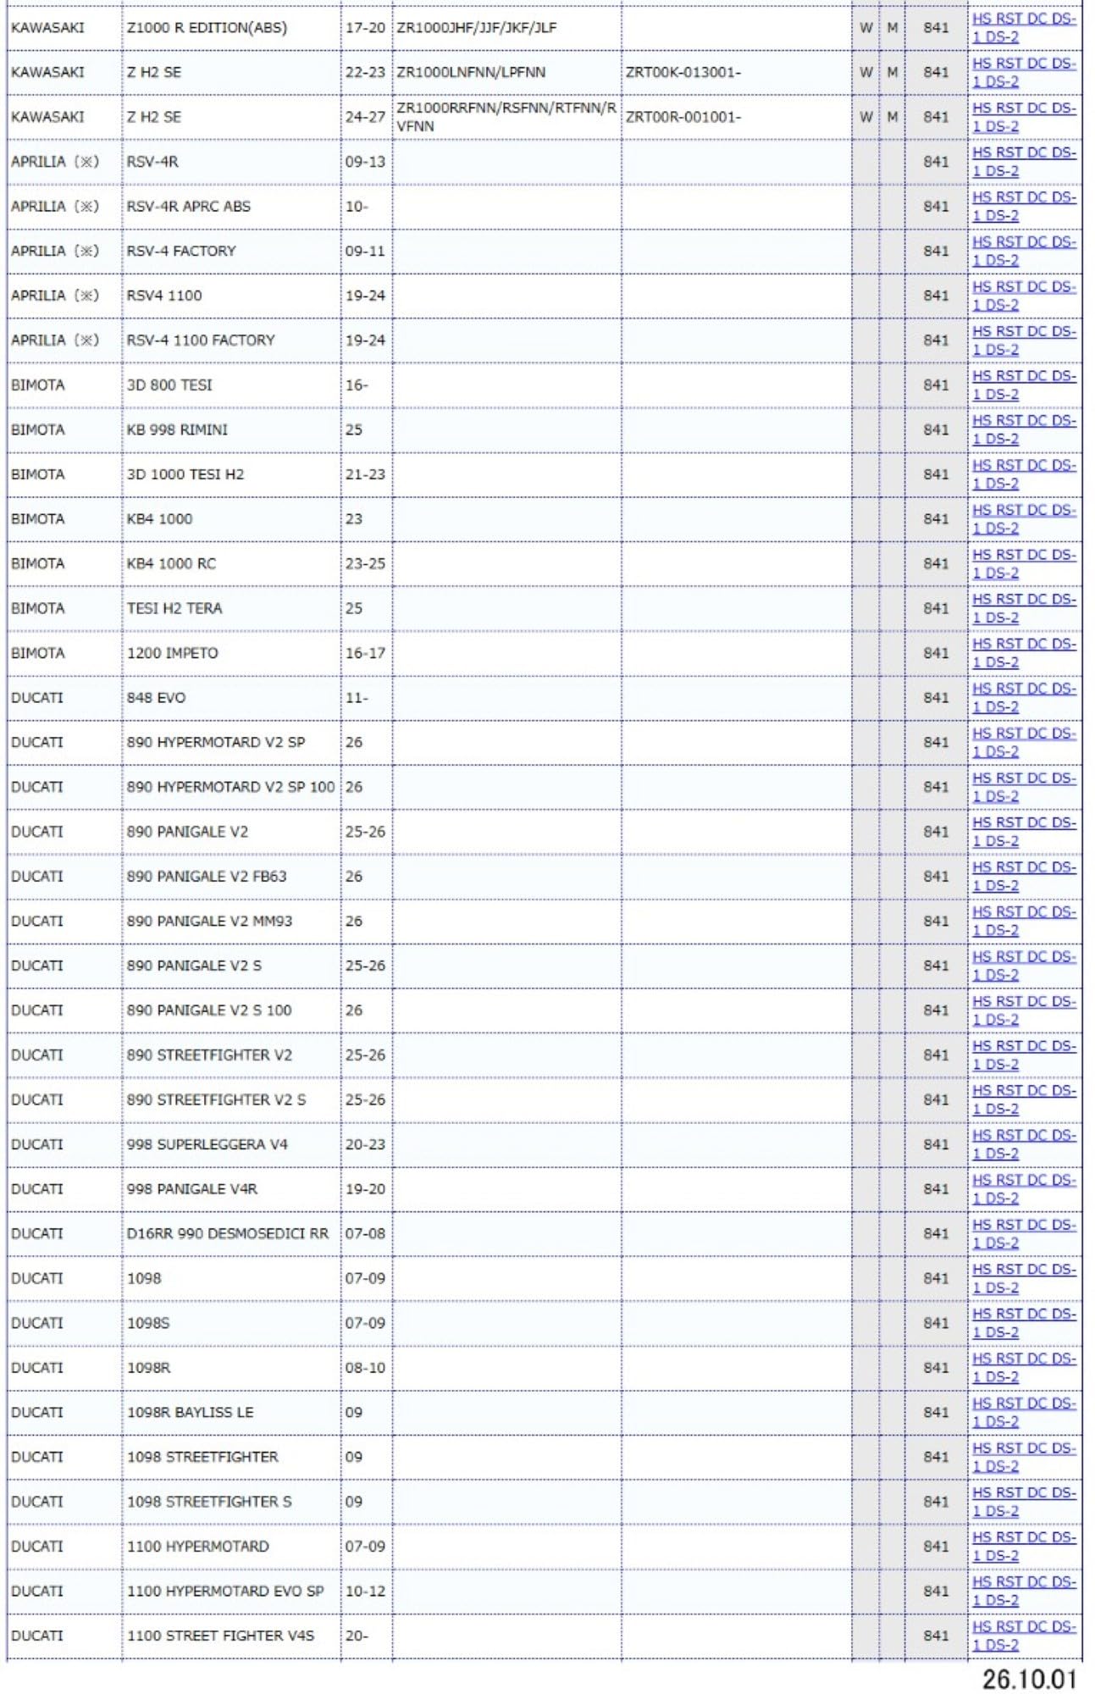This screenshot has width=1095, height=1694.
Task: Click the 1098S model name
Action: [x=148, y=1323]
